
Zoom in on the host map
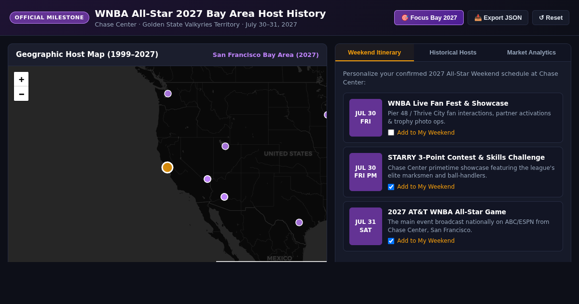click(x=21, y=79)
